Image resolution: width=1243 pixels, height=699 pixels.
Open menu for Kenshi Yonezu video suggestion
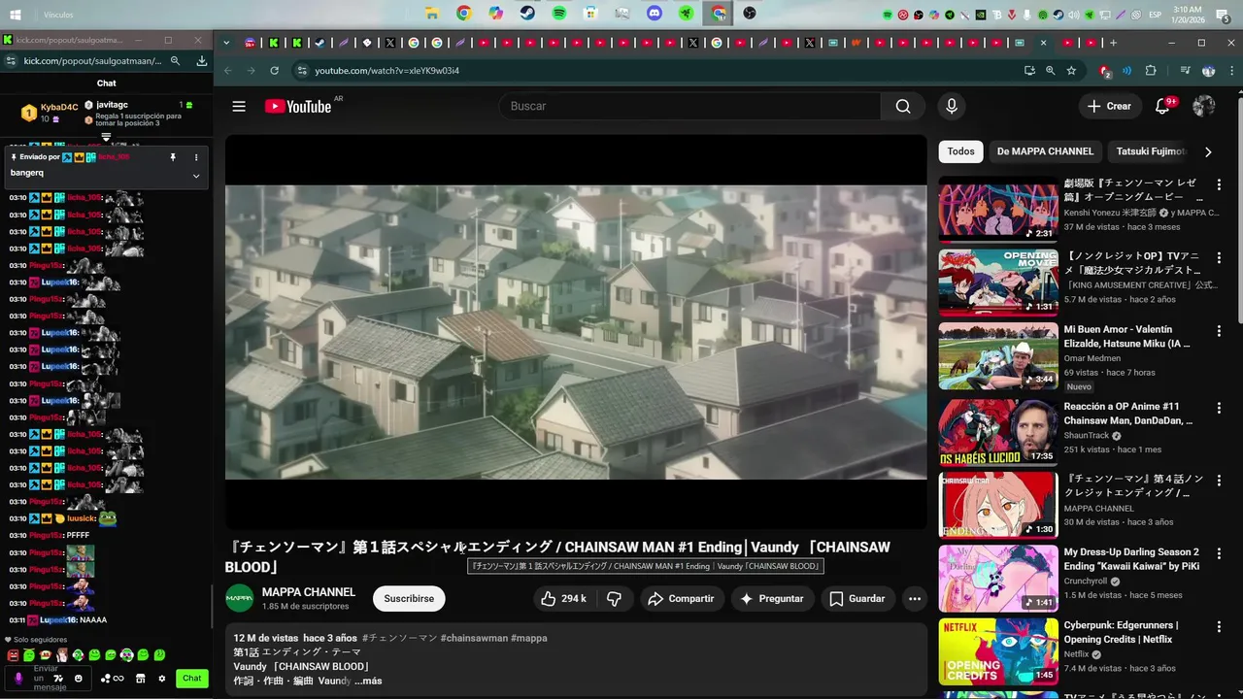1219,184
